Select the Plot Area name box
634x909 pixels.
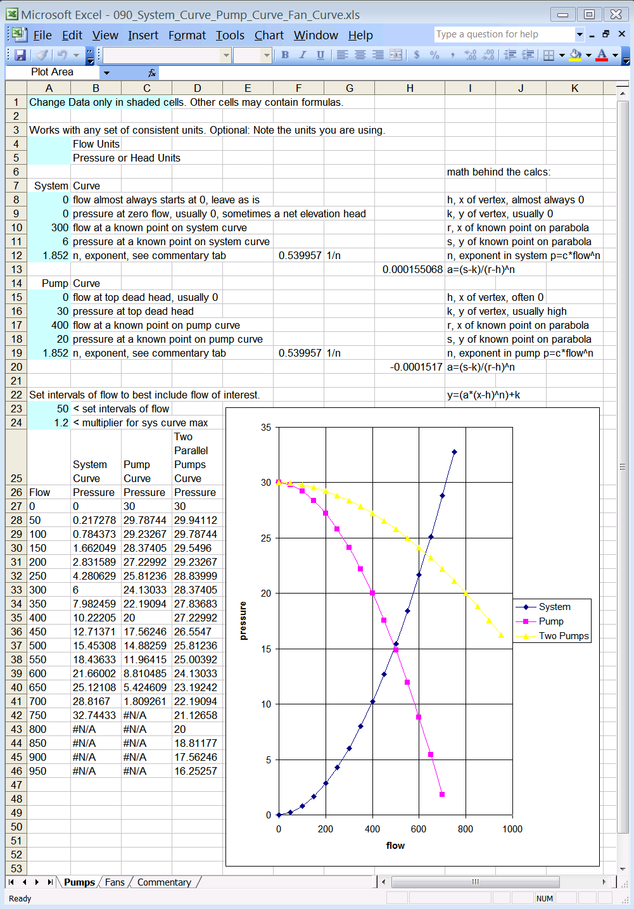point(53,73)
